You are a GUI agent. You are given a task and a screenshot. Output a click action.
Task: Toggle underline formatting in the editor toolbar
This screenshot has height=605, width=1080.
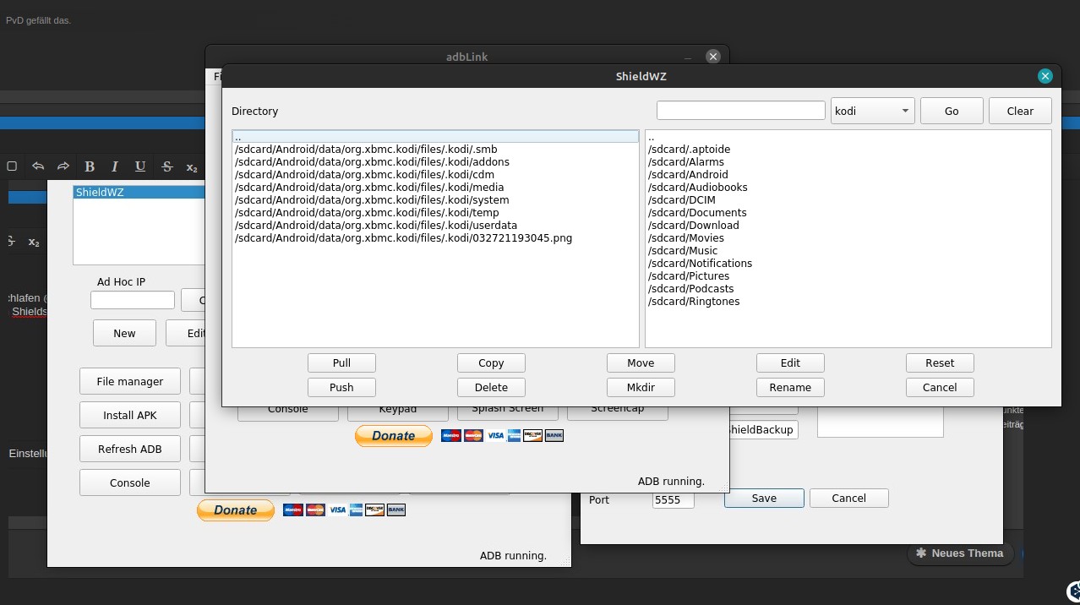point(140,166)
